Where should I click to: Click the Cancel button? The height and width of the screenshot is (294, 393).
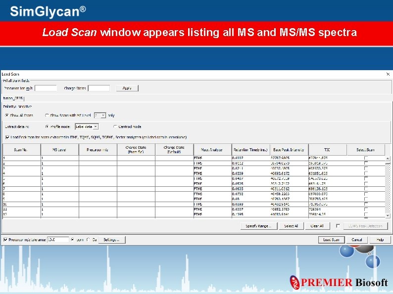pyautogui.click(x=357, y=240)
